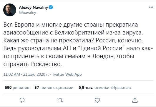This screenshot has width=156, height=107.
Task: View the 690 ретвитов list
Action: point(17,87)
